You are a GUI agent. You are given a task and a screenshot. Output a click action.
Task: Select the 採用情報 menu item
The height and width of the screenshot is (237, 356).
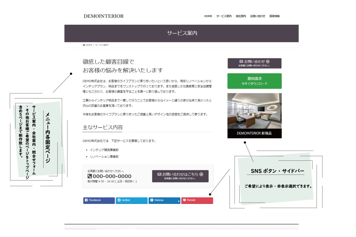click(275, 16)
